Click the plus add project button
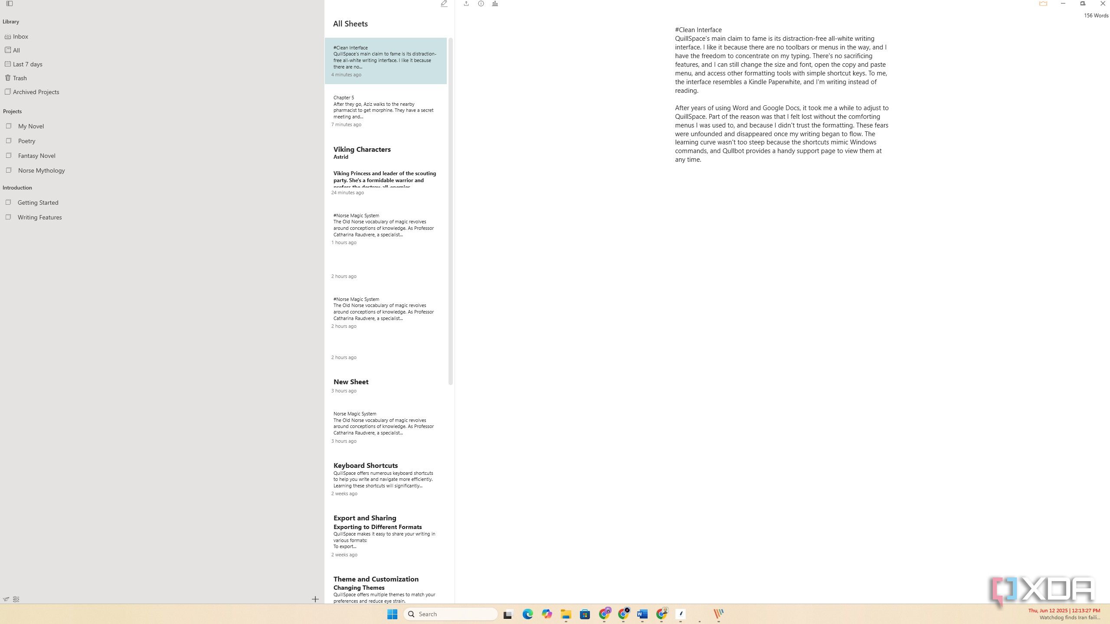Screen dimensions: 1110x624 pos(315,599)
